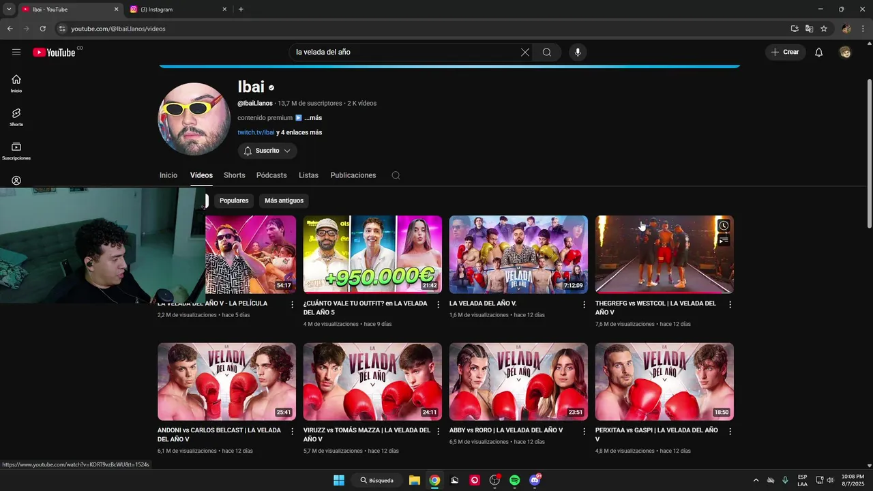The height and width of the screenshot is (491, 873).
Task: Search within the channel using magnifier icon
Action: tap(396, 175)
